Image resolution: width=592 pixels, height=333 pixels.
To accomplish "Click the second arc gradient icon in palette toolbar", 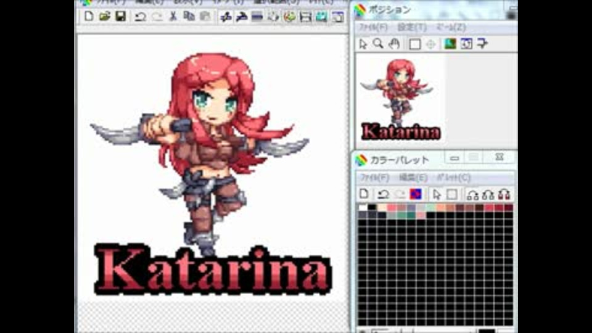I will (x=488, y=195).
